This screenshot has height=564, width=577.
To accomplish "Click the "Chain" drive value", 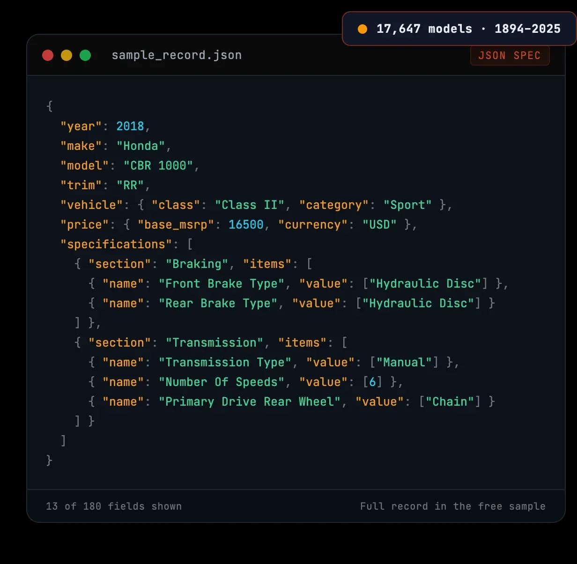I will coord(450,402).
